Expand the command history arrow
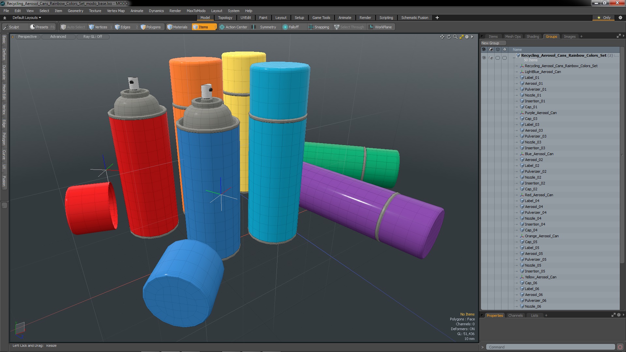Image resolution: width=626 pixels, height=352 pixels. coord(483,347)
